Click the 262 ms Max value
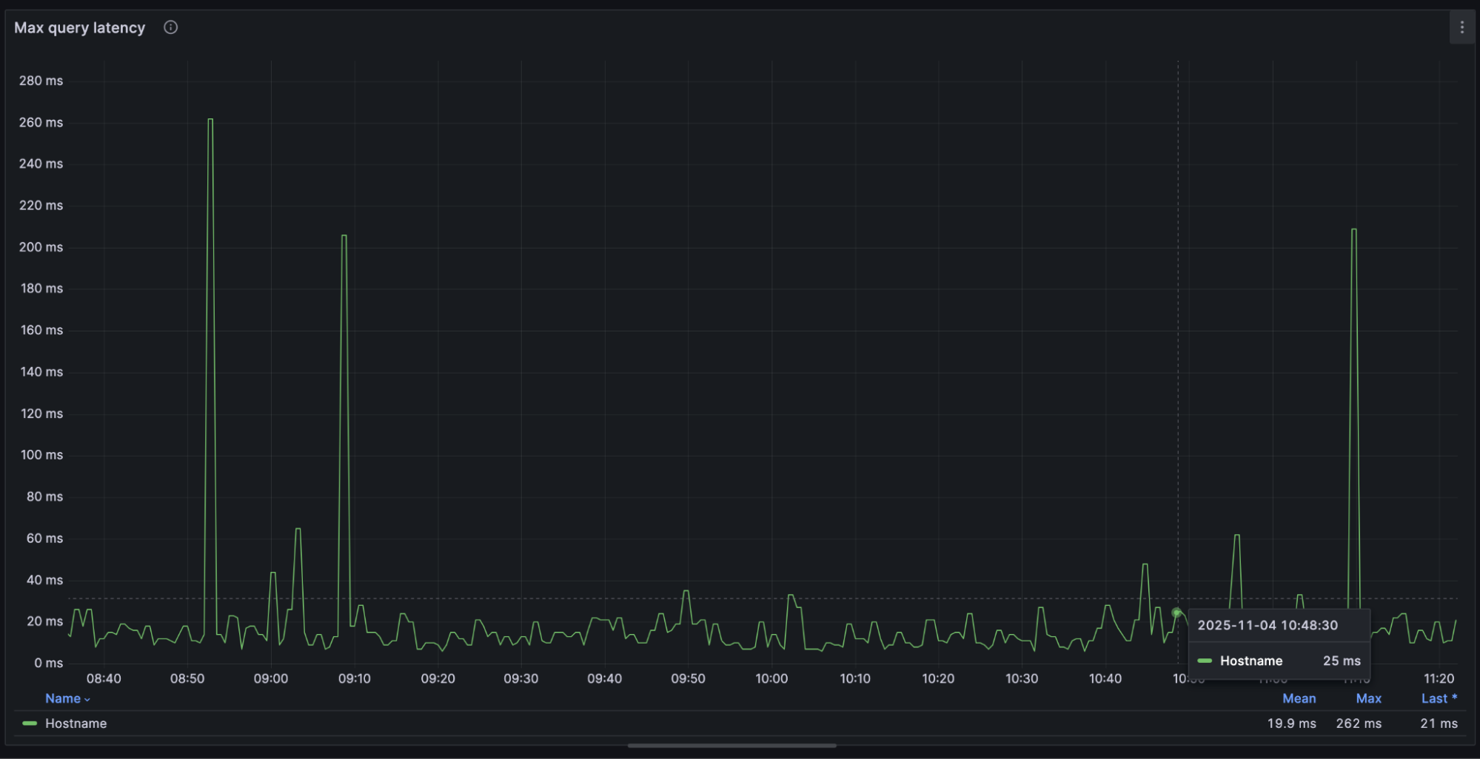This screenshot has width=1480, height=759. point(1358,723)
